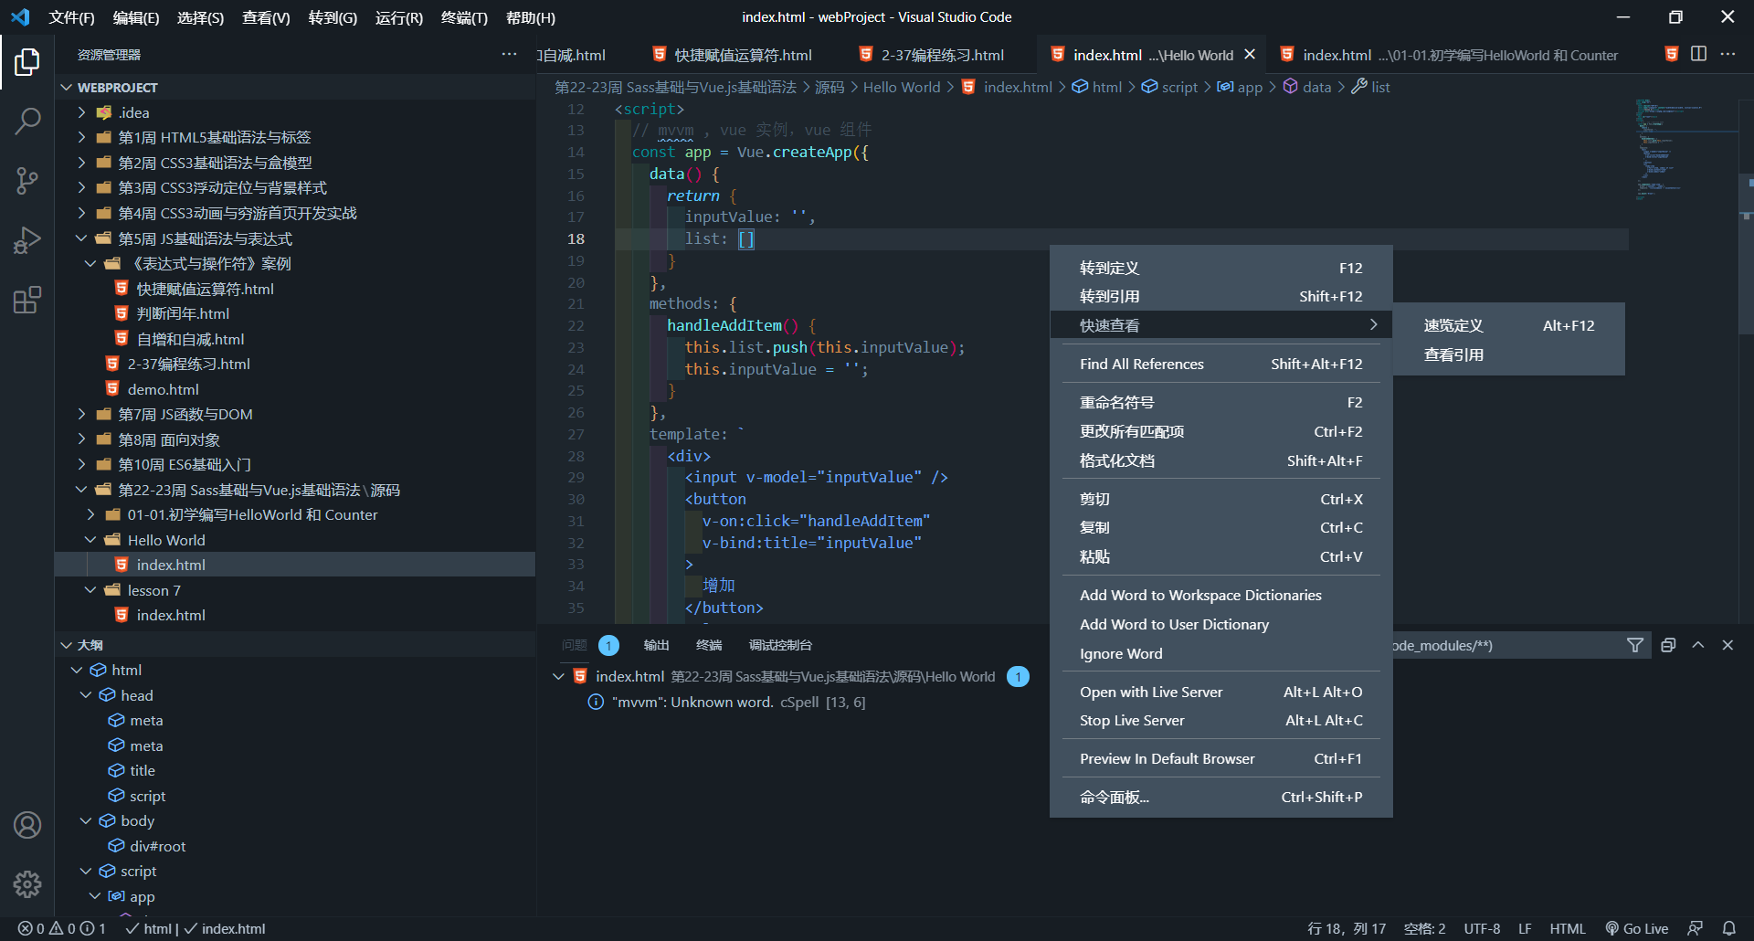The width and height of the screenshot is (1754, 941).
Task: Click the Go Live status bar button
Action: pyautogui.click(x=1637, y=928)
